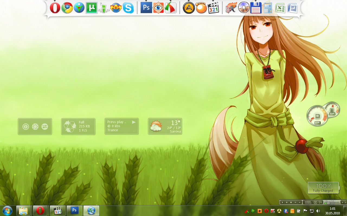Screen dimensions: 347x216
Task: Play track in the mini player bar
Action: 282,202
